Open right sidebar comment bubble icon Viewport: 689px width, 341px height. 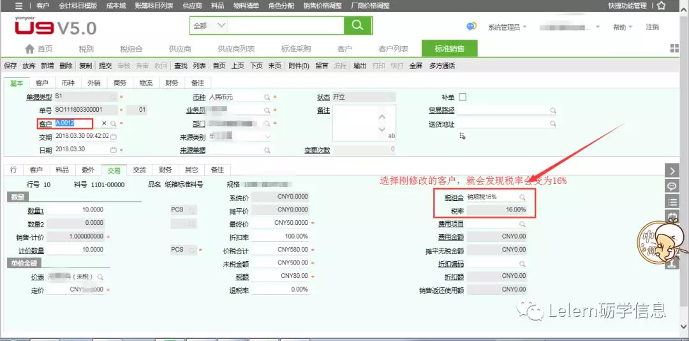(672, 186)
